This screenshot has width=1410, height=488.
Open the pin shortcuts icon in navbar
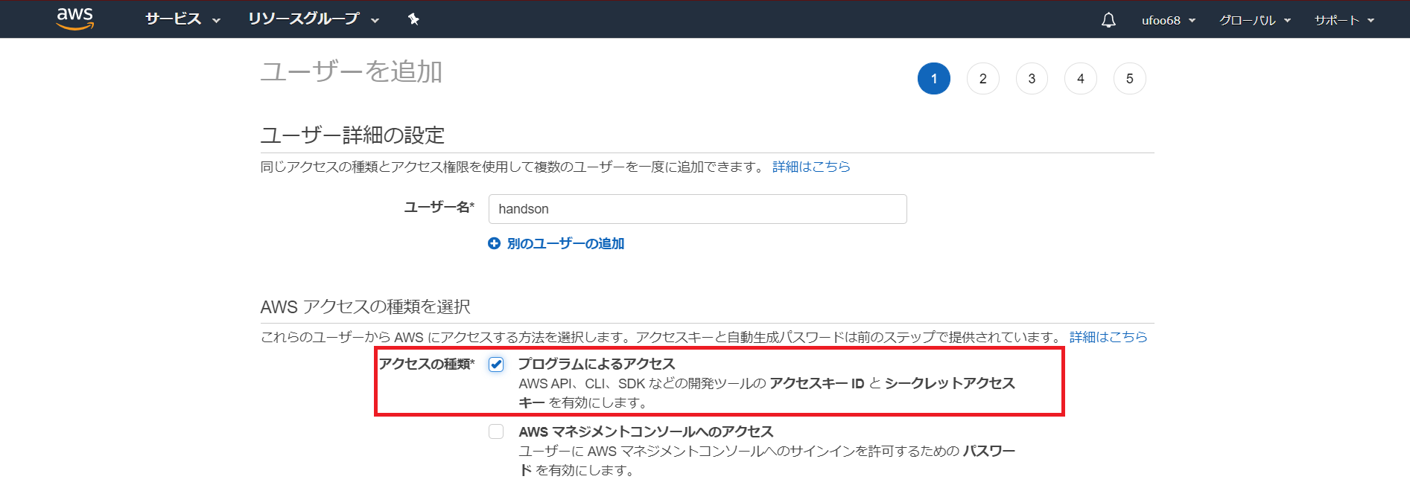pos(413,19)
